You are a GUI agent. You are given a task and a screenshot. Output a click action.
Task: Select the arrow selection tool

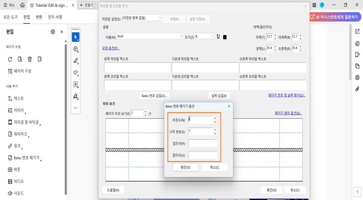click(75, 37)
